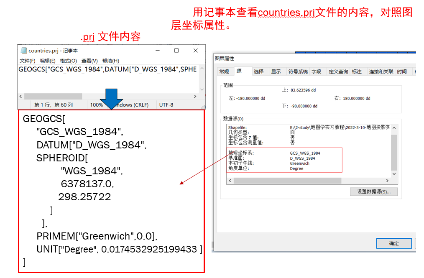Click Notepad horizontal scrollbar right arrow

[195, 96]
